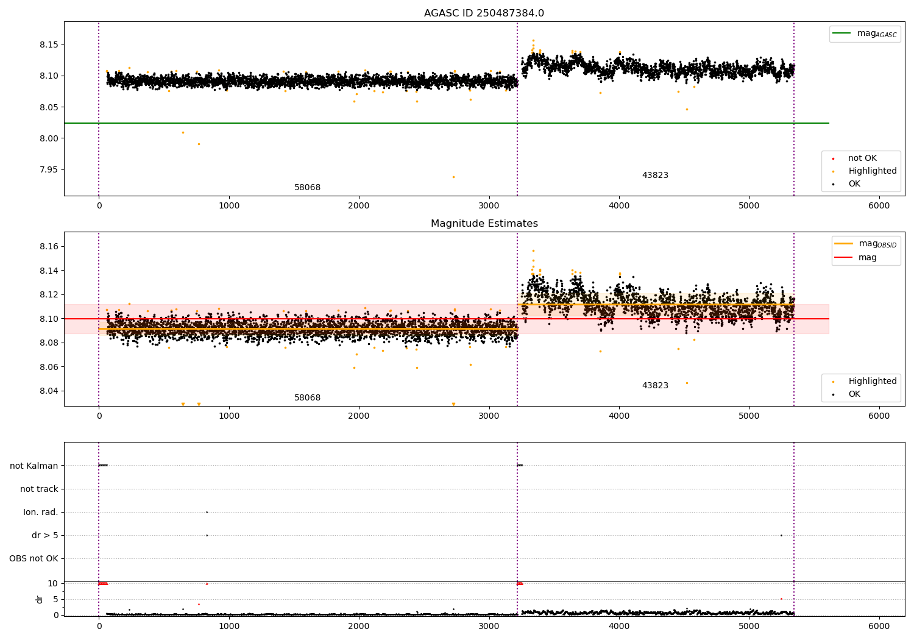The image size is (914, 640).
Task: Click the green mag AGASC legend line
Action: (843, 33)
